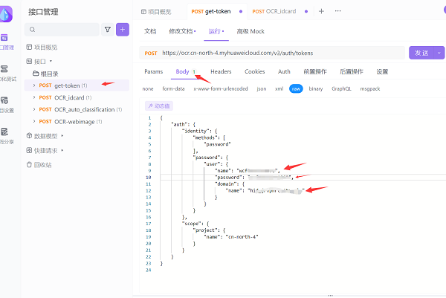Open the dropdown arrow beside 发送
The height and width of the screenshot is (298, 446).
point(439,53)
